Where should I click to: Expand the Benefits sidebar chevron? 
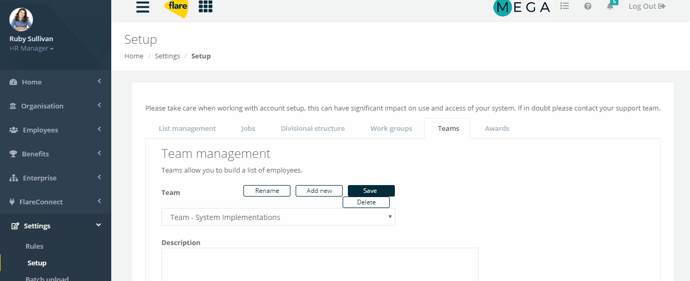[99, 153]
